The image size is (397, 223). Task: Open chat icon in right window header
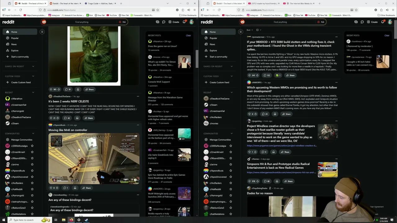362,22
